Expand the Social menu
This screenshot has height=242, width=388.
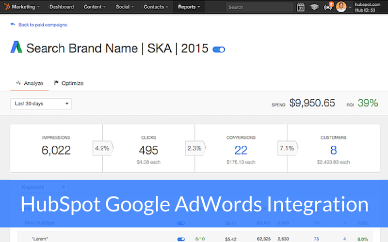[125, 7]
